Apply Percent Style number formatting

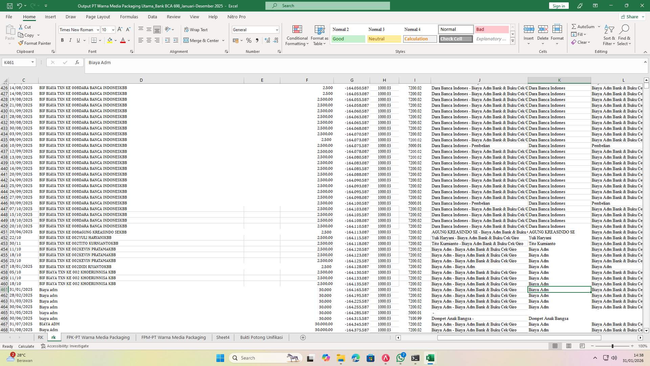[x=249, y=40]
